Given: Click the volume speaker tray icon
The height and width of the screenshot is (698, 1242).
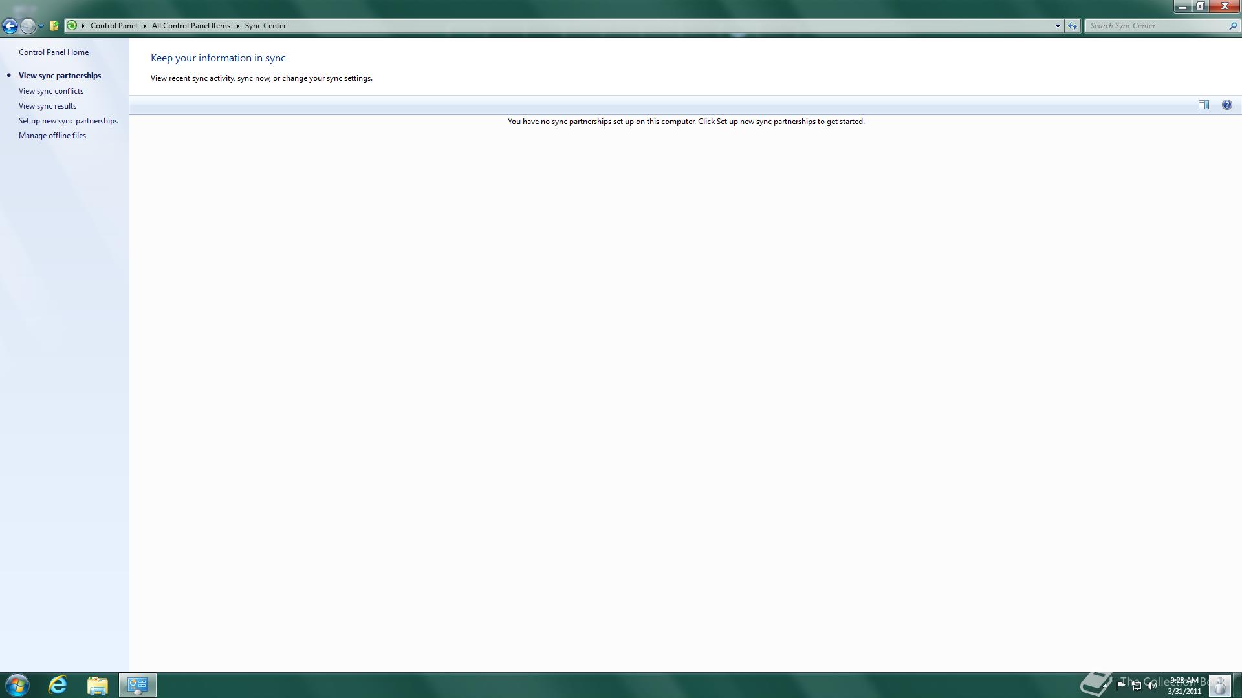Looking at the screenshot, I should (x=1151, y=686).
